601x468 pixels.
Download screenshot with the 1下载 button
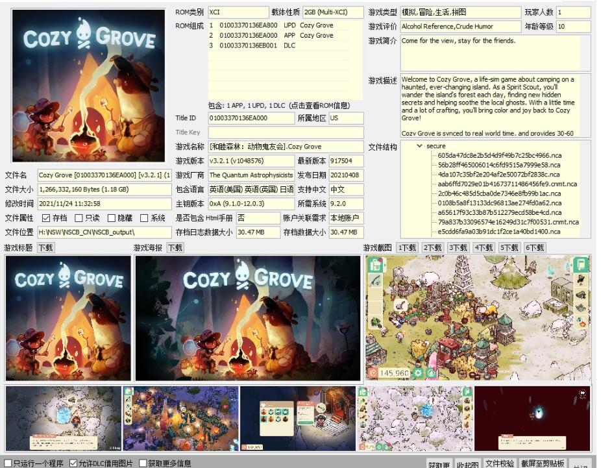(x=407, y=247)
